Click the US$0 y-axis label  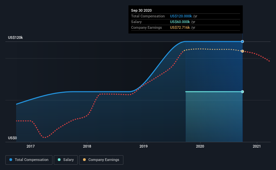(12, 138)
